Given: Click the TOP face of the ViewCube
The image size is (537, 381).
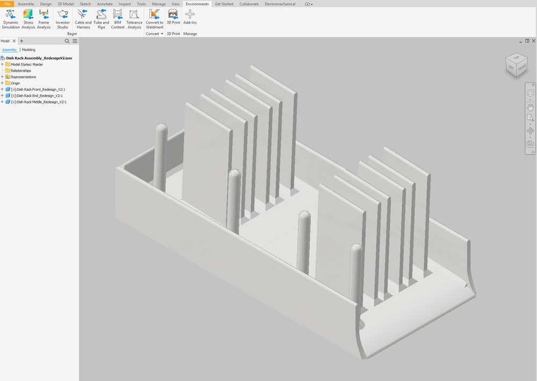Looking at the screenshot, I should coord(516,58).
